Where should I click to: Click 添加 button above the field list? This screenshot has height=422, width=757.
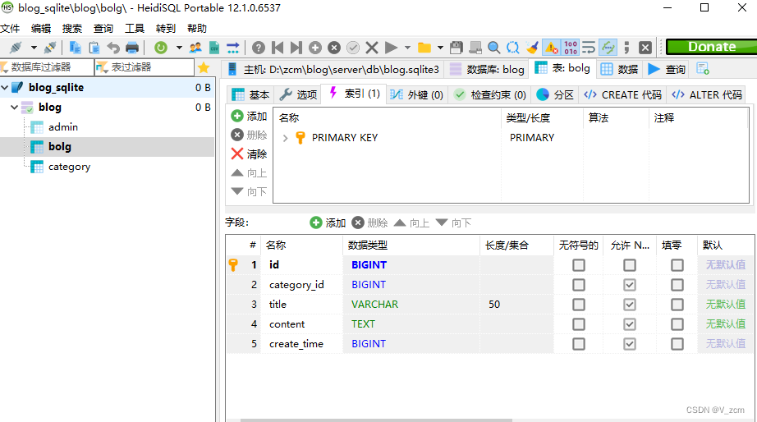(328, 222)
